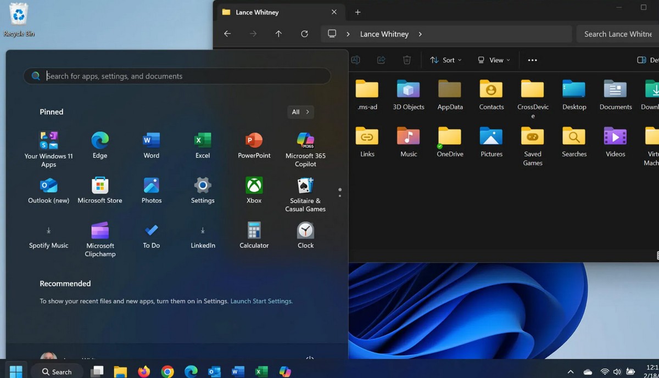The image size is (659, 378).
Task: Select the Links folder
Action: (367, 142)
